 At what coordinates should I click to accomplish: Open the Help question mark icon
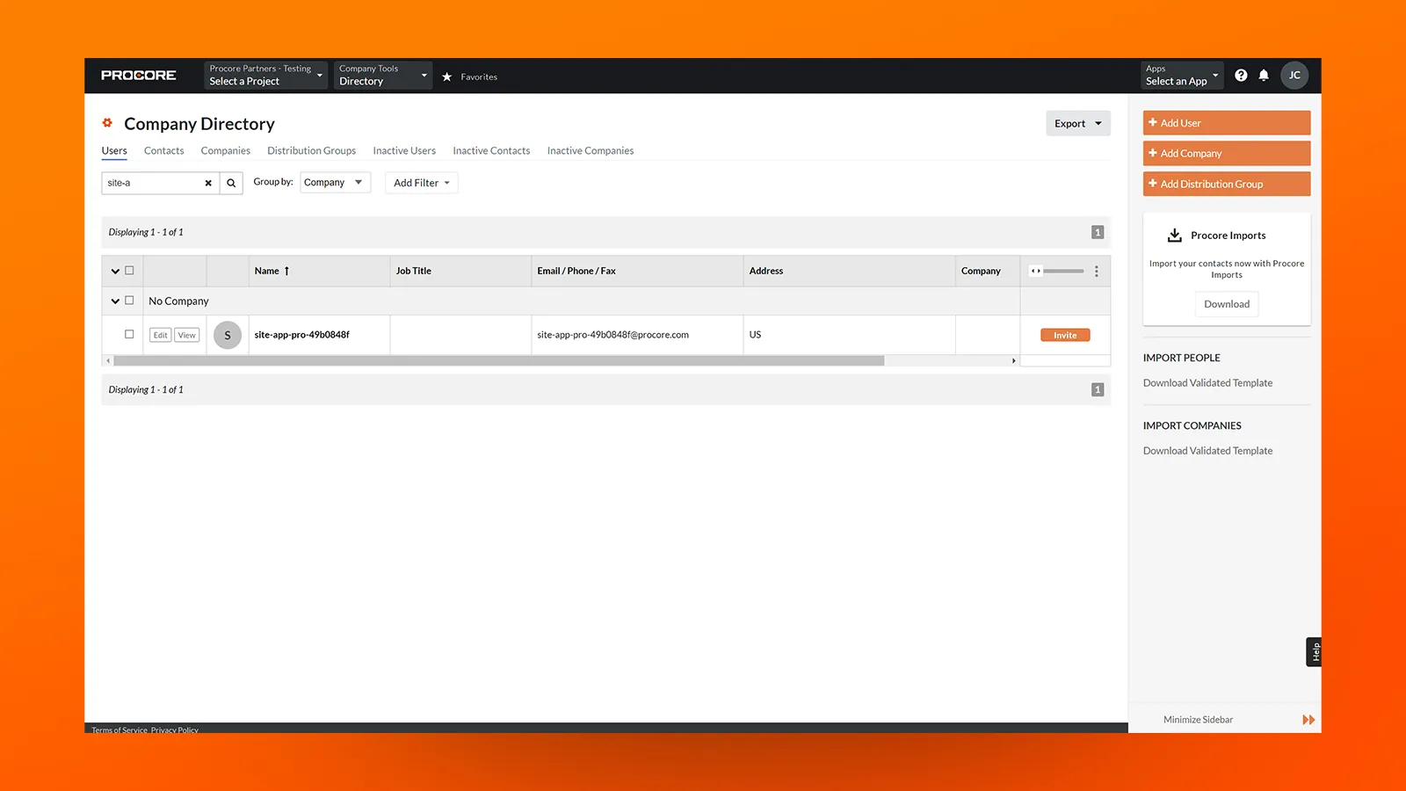pos(1241,76)
